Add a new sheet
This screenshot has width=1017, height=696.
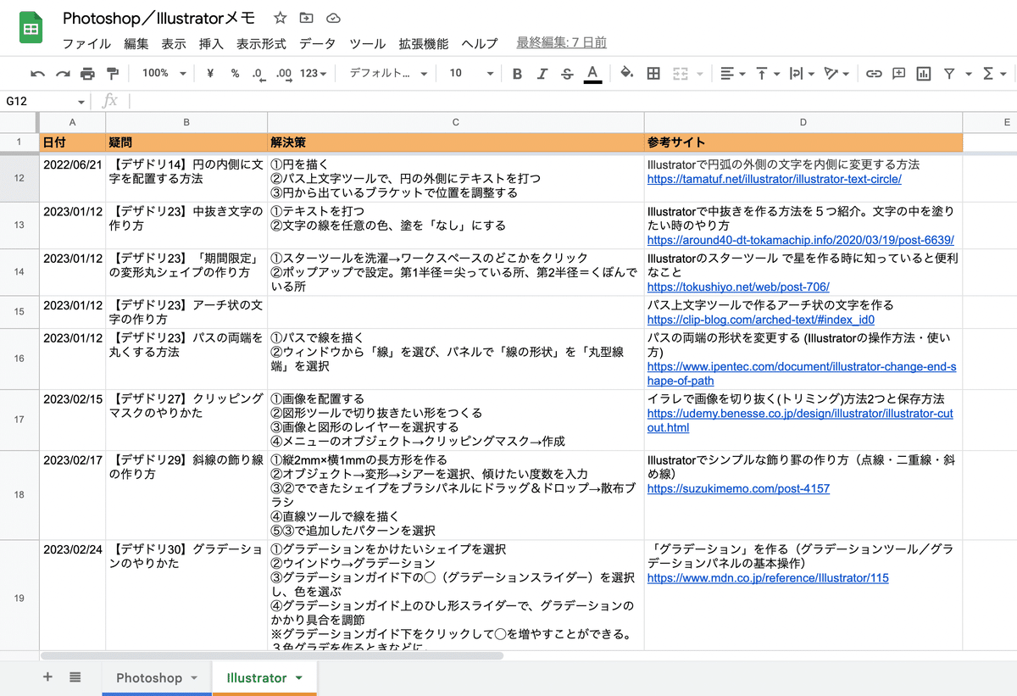pos(47,677)
